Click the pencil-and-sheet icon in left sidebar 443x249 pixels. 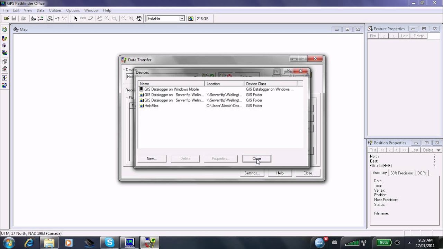pyautogui.click(x=4, y=78)
